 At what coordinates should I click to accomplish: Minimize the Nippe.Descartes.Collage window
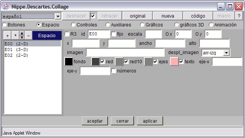pyautogui.click(x=221, y=7)
